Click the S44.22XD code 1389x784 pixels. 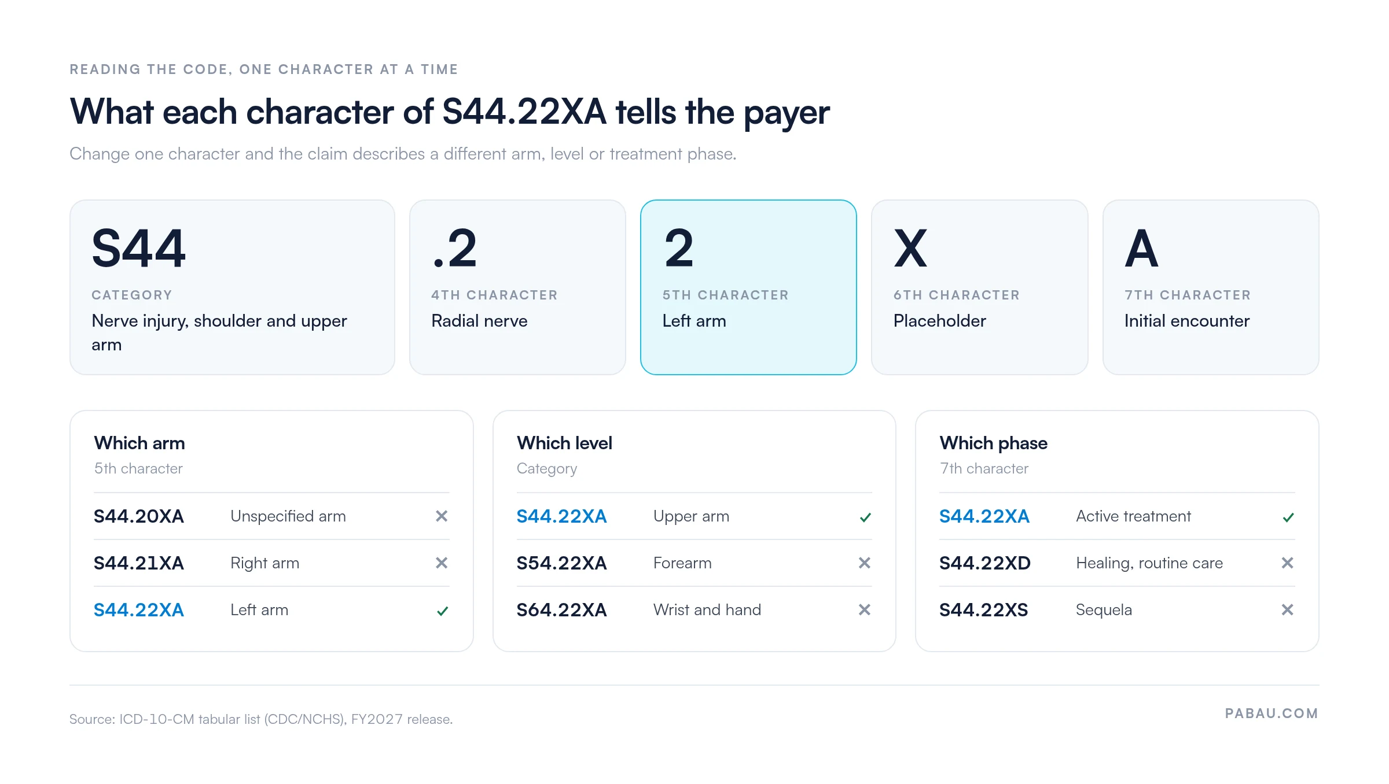coord(985,563)
